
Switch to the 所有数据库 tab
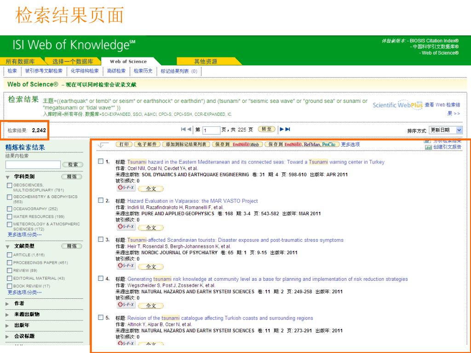(x=20, y=62)
